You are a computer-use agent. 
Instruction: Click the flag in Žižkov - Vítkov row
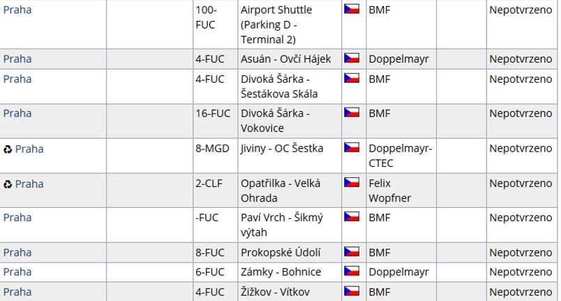tap(352, 291)
